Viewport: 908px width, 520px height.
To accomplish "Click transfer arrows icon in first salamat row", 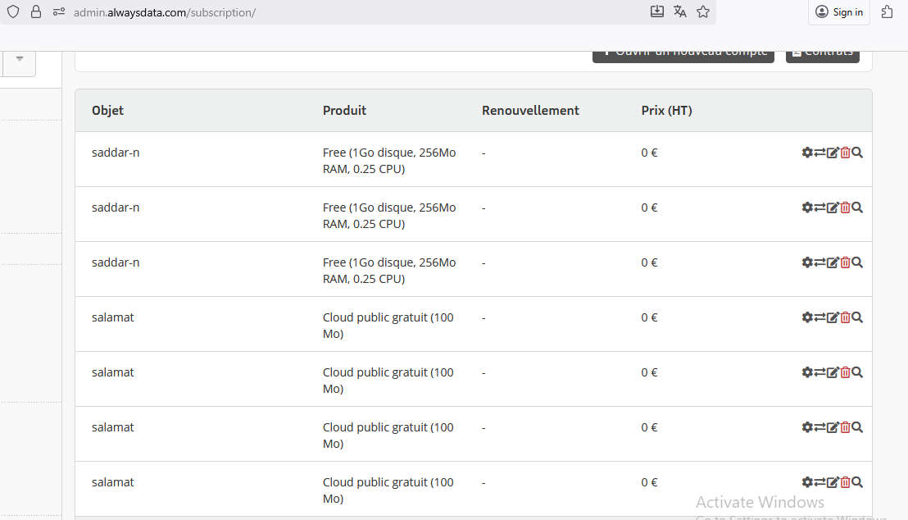I will 819,317.
